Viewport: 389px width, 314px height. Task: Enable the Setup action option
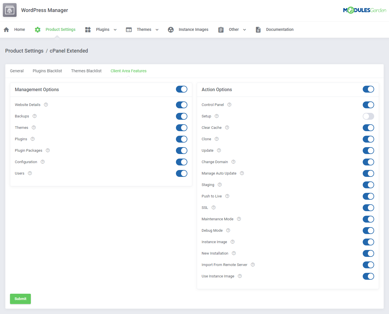368,116
